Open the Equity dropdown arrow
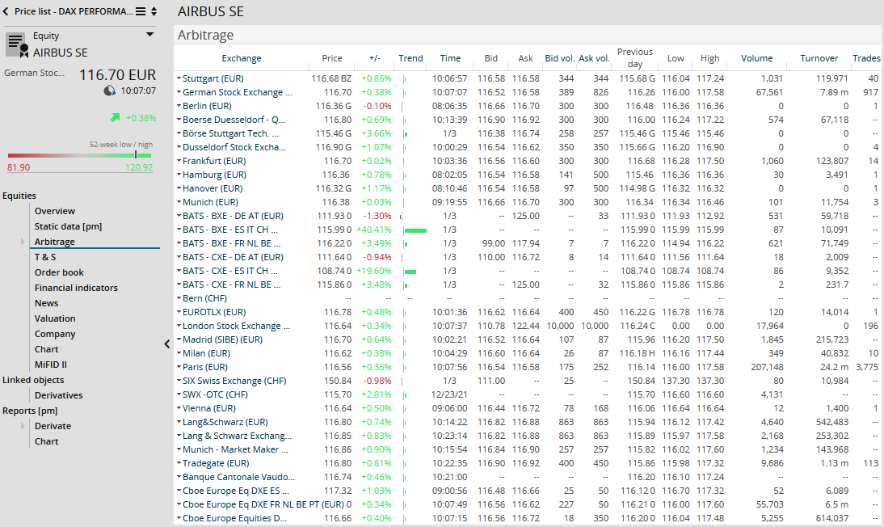The image size is (884, 527). (149, 35)
